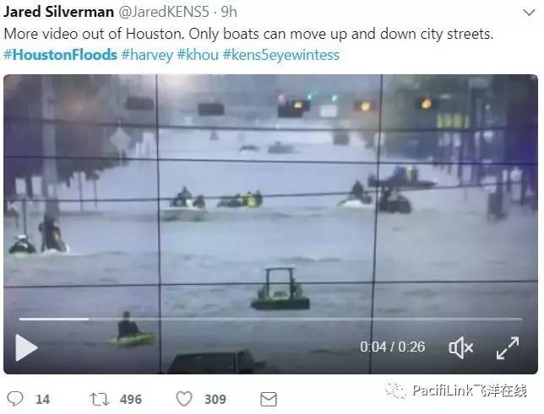This screenshot has height=414, width=544.
Task: Visit Jared Silverman's profile name
Action: click(58, 12)
